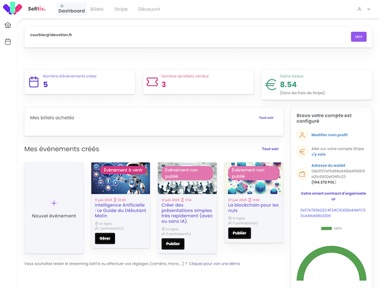Open the Stripe tab
The image size is (379, 288).
pyautogui.click(x=120, y=10)
